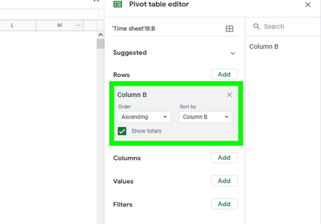This screenshot has width=321, height=224.
Task: Select column M header in spreadsheet
Action: [60, 25]
